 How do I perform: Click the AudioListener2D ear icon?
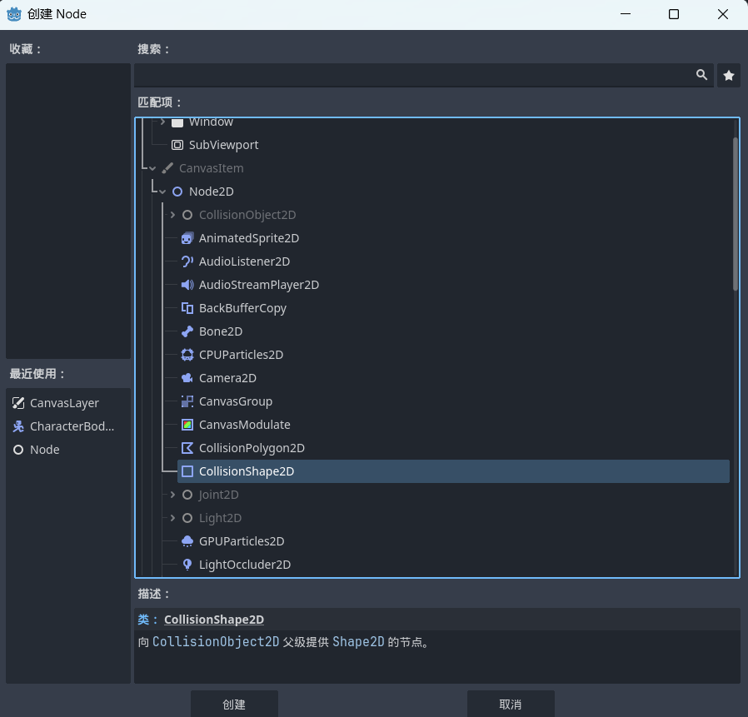(187, 261)
